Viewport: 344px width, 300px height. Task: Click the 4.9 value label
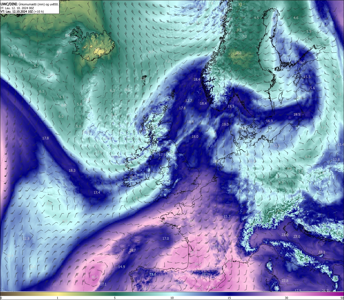pos(10,55)
